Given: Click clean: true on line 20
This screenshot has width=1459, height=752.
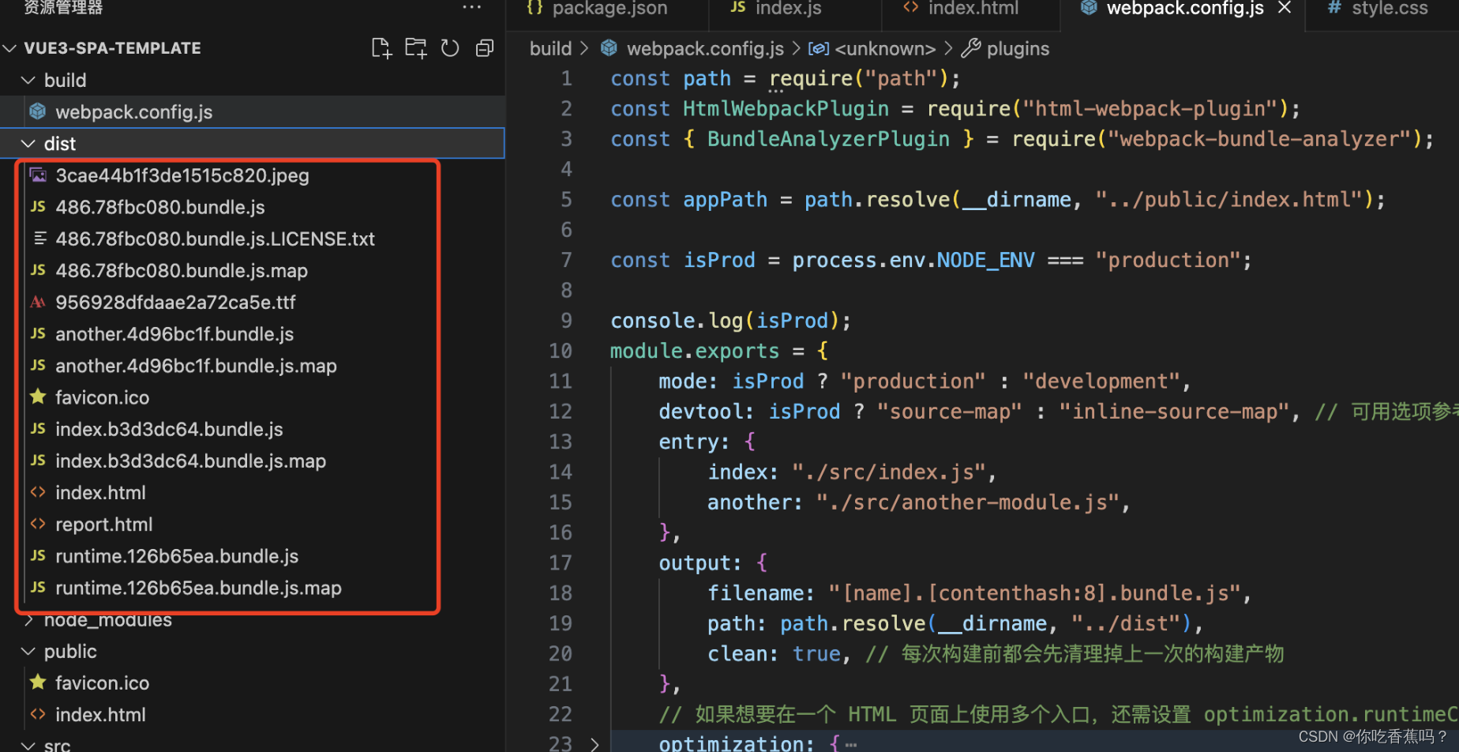Looking at the screenshot, I should 774,654.
